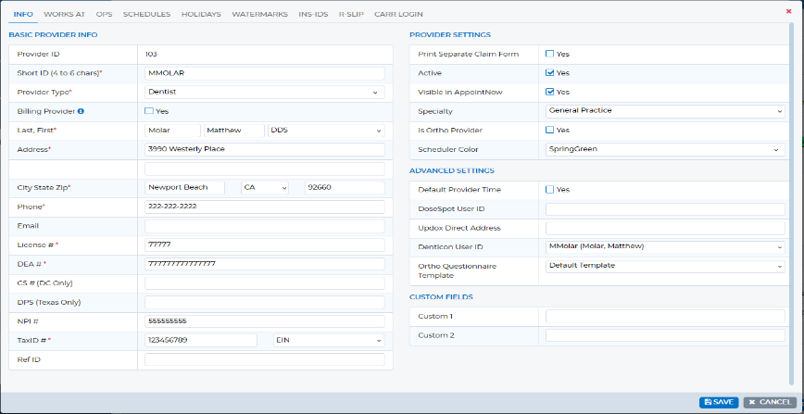
Task: Open the WATERMARKS tab
Action: (260, 15)
